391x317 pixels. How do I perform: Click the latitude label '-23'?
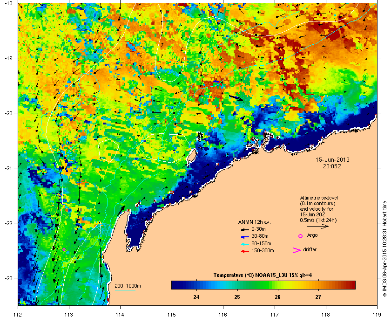(x=9, y=278)
